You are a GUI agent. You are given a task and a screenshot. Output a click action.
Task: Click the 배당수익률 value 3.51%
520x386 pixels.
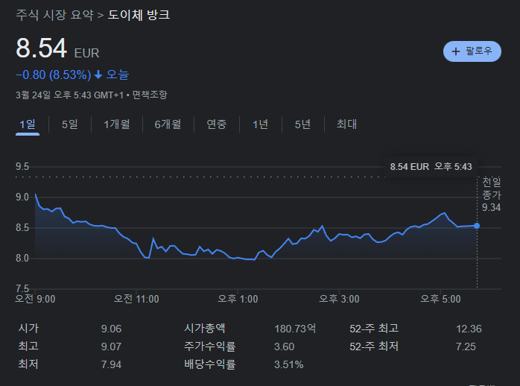(289, 365)
